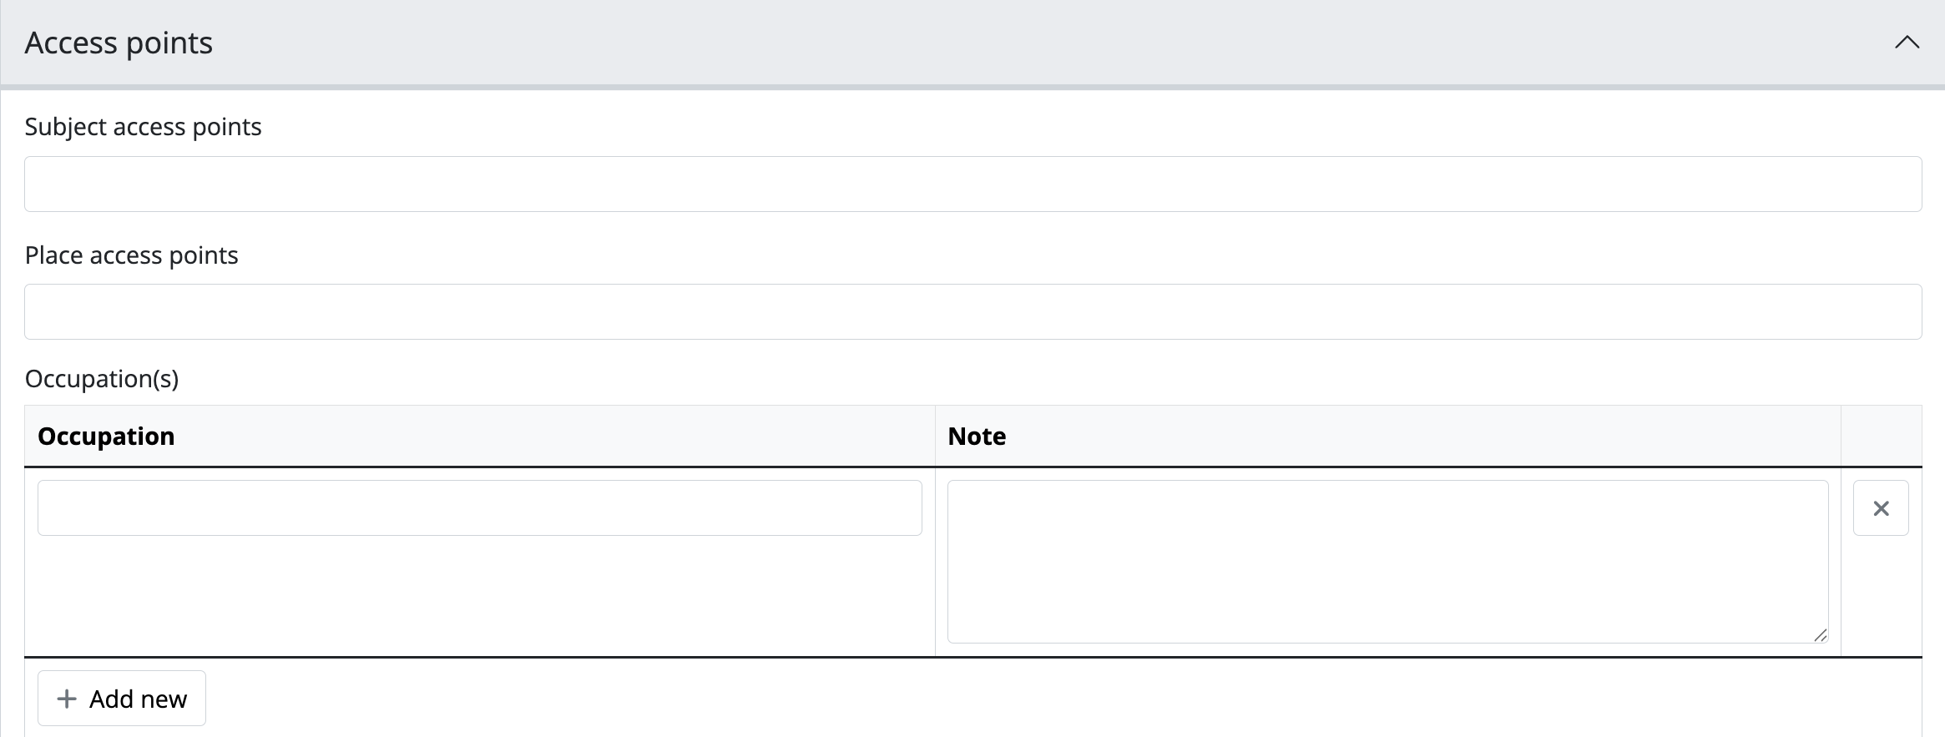Click the Access points heading text
The height and width of the screenshot is (737, 1945).
(119, 43)
